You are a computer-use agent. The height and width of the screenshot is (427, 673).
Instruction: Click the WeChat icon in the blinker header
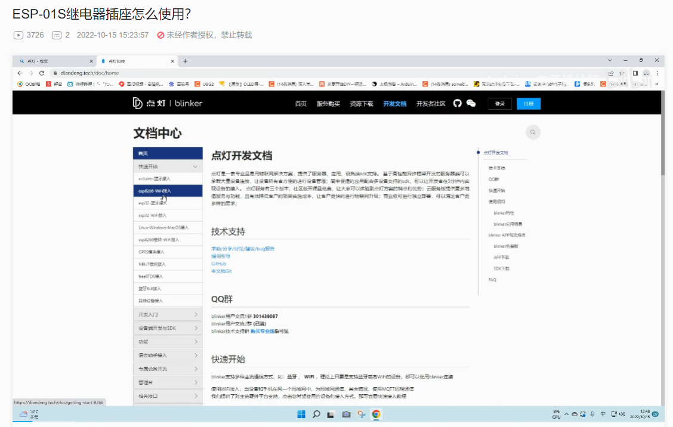[x=471, y=103]
